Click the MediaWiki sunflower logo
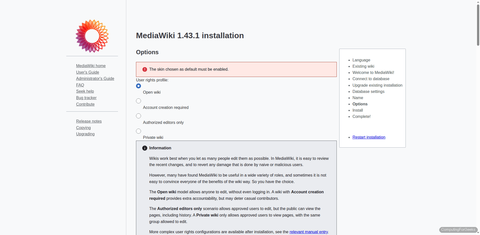Screen dimensions: 480x235 [x=92, y=36]
